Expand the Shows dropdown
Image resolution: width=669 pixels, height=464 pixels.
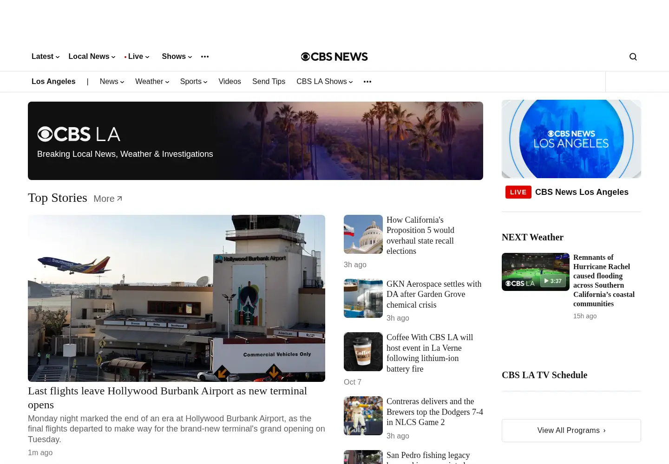177,57
